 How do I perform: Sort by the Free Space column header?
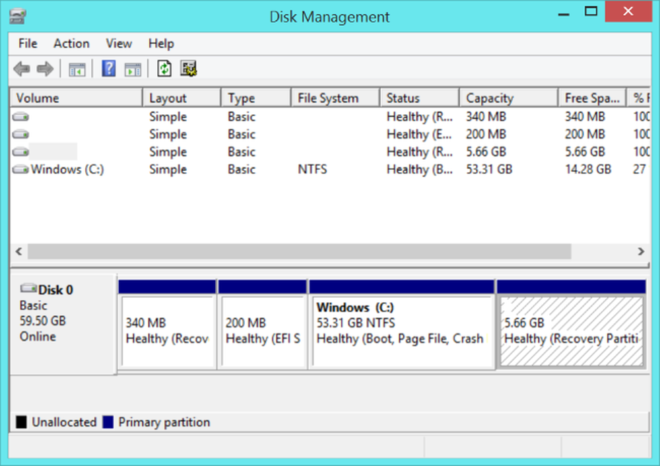592,98
